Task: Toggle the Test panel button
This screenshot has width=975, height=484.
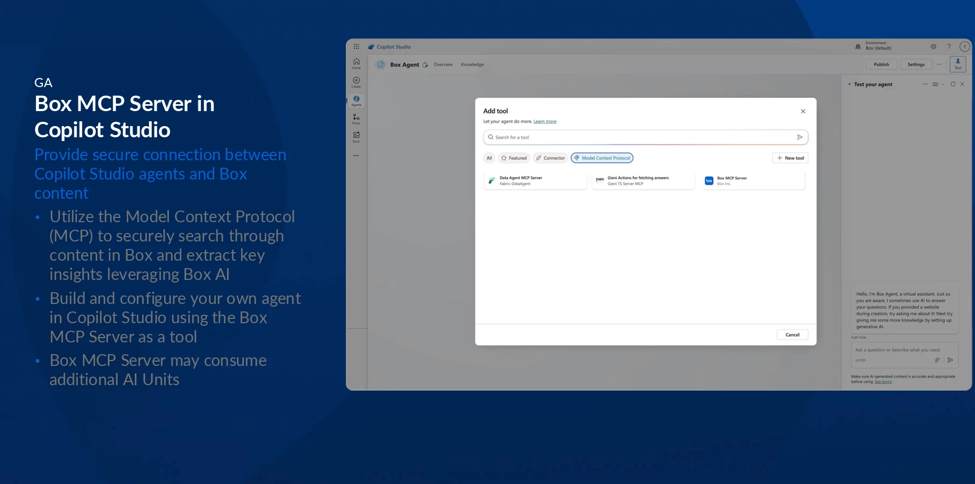Action: click(x=958, y=64)
